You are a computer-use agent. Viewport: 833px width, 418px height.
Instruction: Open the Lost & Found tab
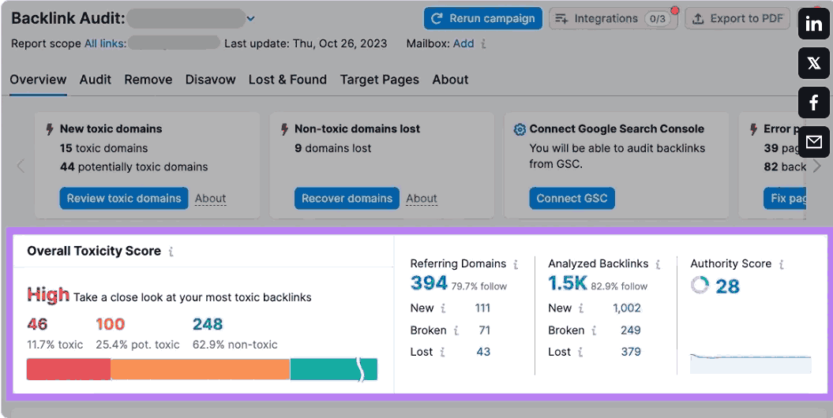[287, 80]
